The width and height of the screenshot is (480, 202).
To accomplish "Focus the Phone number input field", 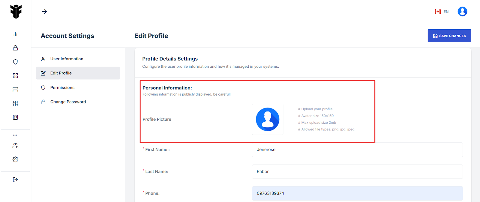I will [x=357, y=193].
